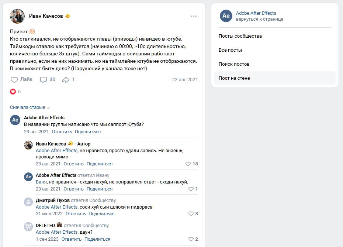Reply to the DELETED user's comment
Image resolution: width=343 pixels, height=247 pixels.
coord(71,239)
